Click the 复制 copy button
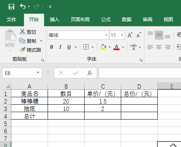Screen dimensions: 181x147 [28, 41]
